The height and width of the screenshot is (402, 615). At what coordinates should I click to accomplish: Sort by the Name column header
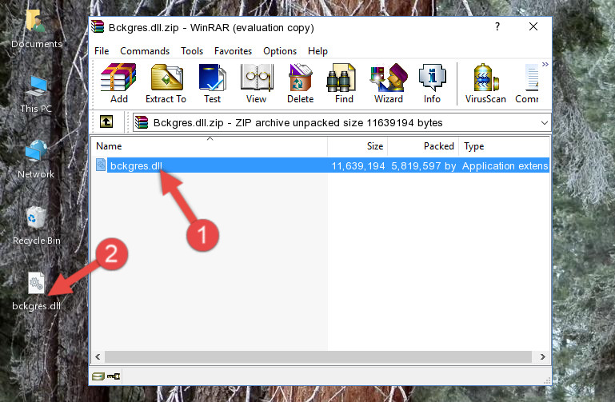(x=210, y=146)
